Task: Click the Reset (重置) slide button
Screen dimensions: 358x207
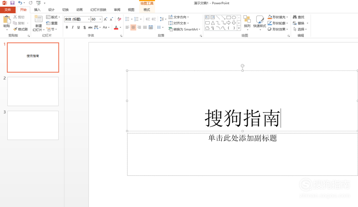Action: [x=52, y=23]
